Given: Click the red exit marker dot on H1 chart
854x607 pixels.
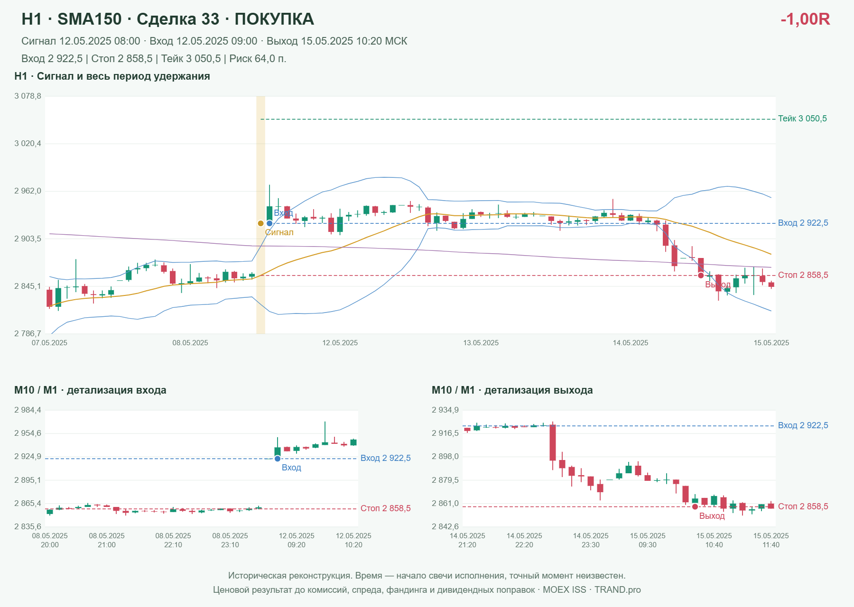Looking at the screenshot, I should (x=701, y=276).
